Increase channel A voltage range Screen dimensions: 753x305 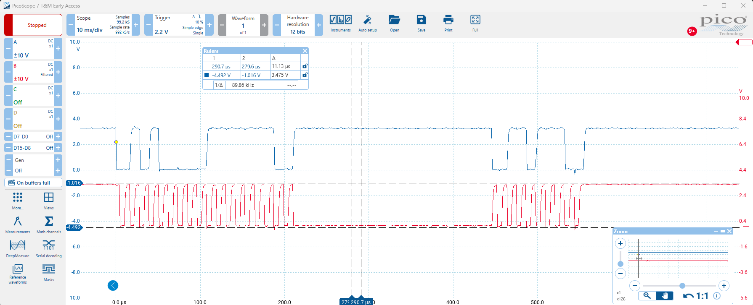58,48
